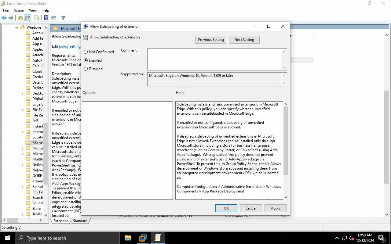Click the Store folder icon in the tree
Image resolution: width=391 pixels, height=244 pixels.
(28, 209)
